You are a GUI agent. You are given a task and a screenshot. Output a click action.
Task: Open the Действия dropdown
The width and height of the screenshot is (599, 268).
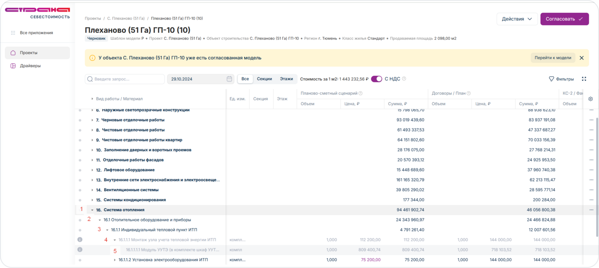click(x=517, y=19)
